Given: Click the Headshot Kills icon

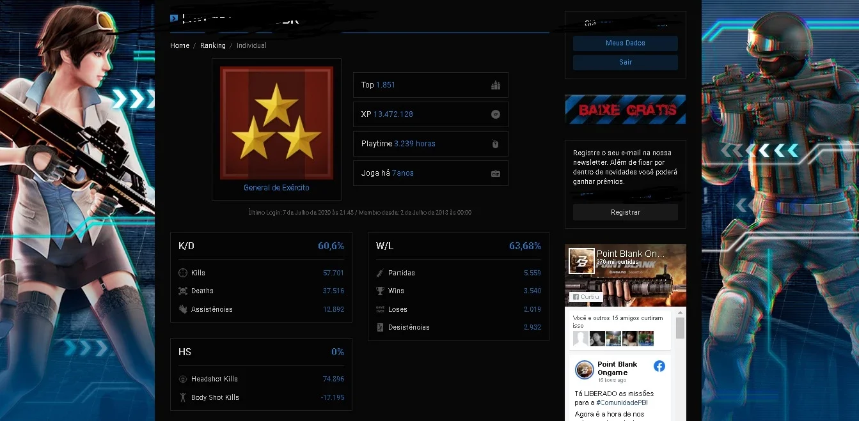Looking at the screenshot, I should (183, 379).
